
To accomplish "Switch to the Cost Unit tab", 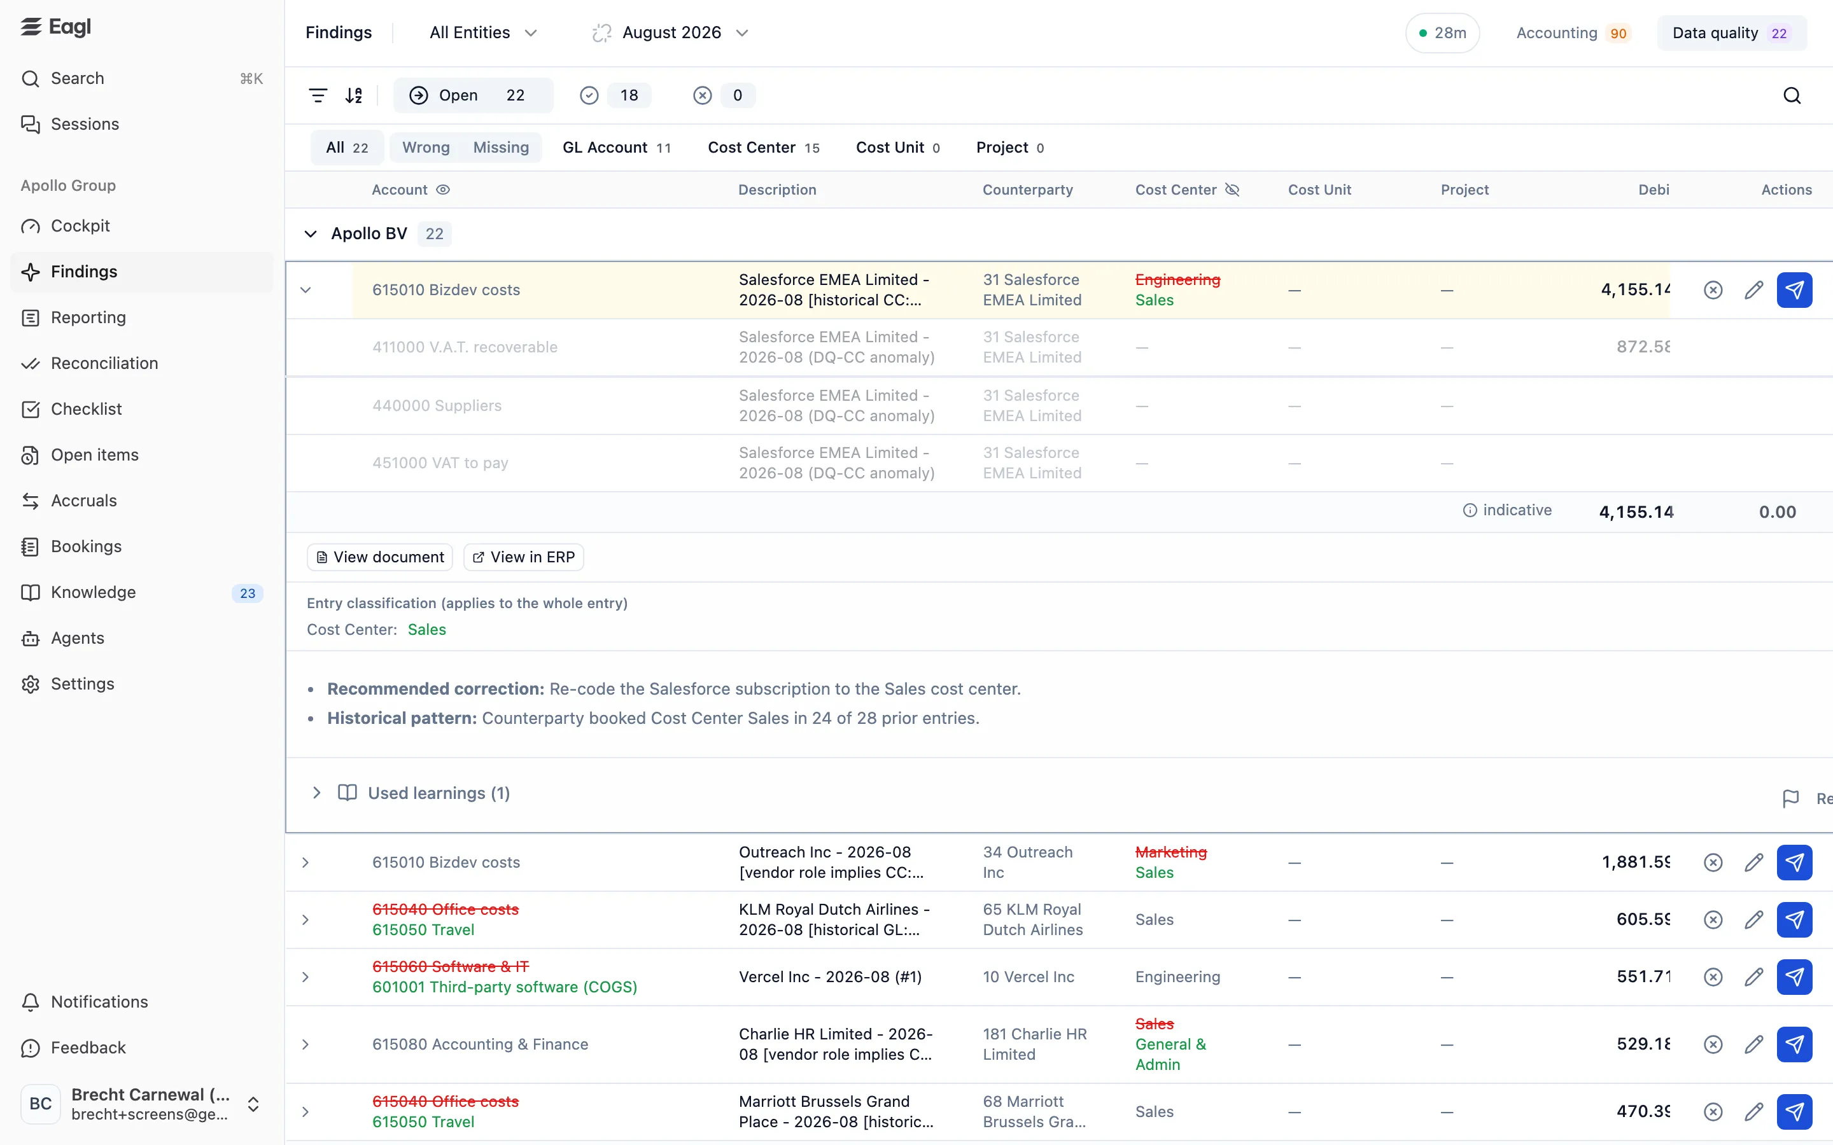I will (x=897, y=148).
